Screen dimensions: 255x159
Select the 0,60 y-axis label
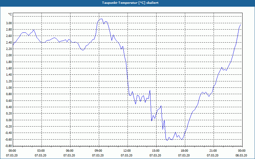tap(9, 100)
